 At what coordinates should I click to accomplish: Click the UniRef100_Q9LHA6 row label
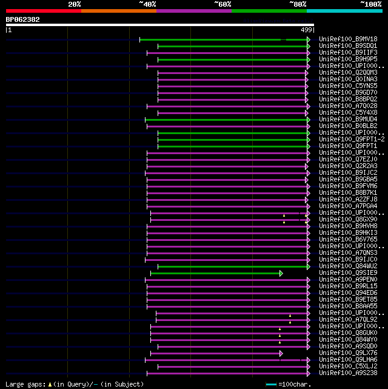click(x=348, y=360)
